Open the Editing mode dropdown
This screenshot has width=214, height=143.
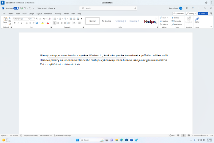[x=191, y=13]
